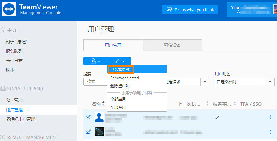This screenshot has width=277, height=141.
Task: Click the first user's blue avatar
Action: (x=99, y=117)
